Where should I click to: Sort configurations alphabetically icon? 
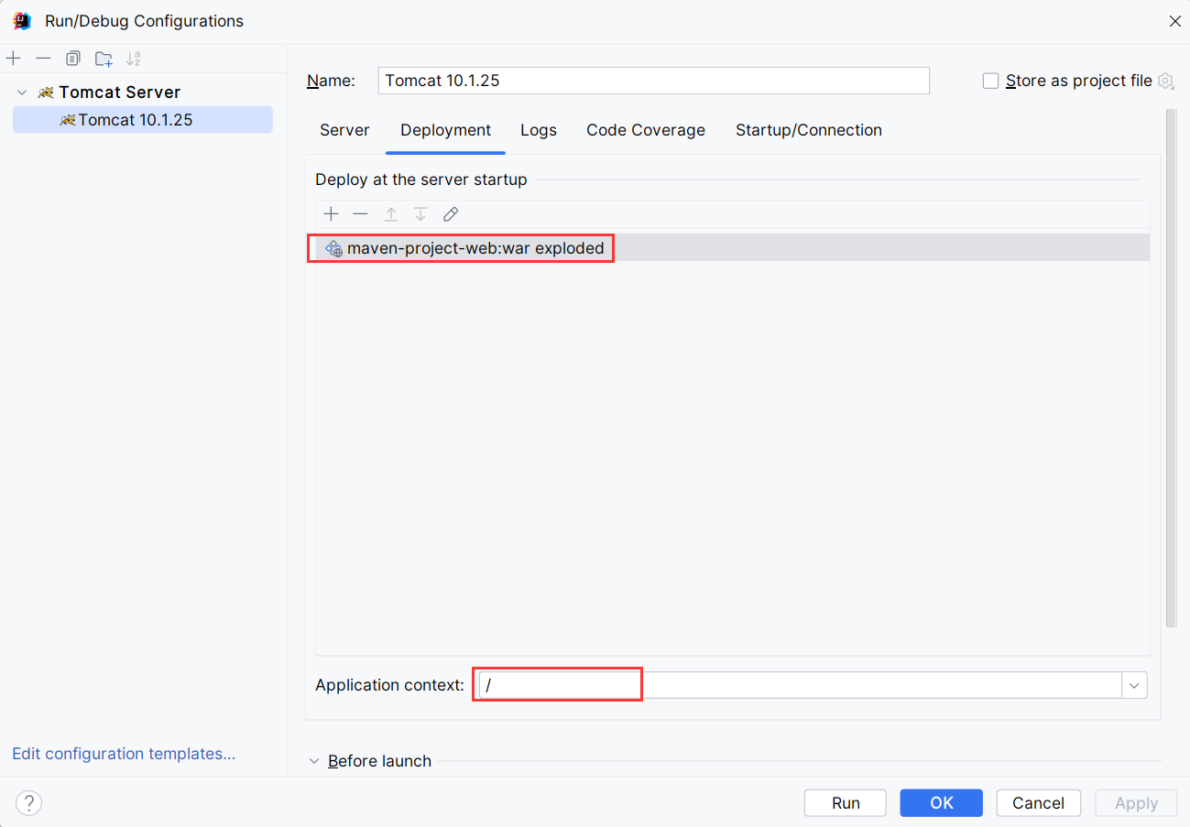tap(134, 59)
